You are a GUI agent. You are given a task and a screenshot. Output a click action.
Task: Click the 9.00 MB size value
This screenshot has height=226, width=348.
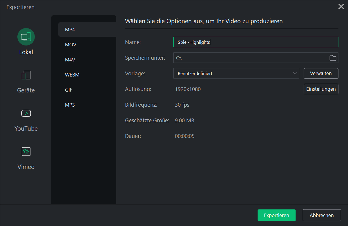click(x=184, y=121)
